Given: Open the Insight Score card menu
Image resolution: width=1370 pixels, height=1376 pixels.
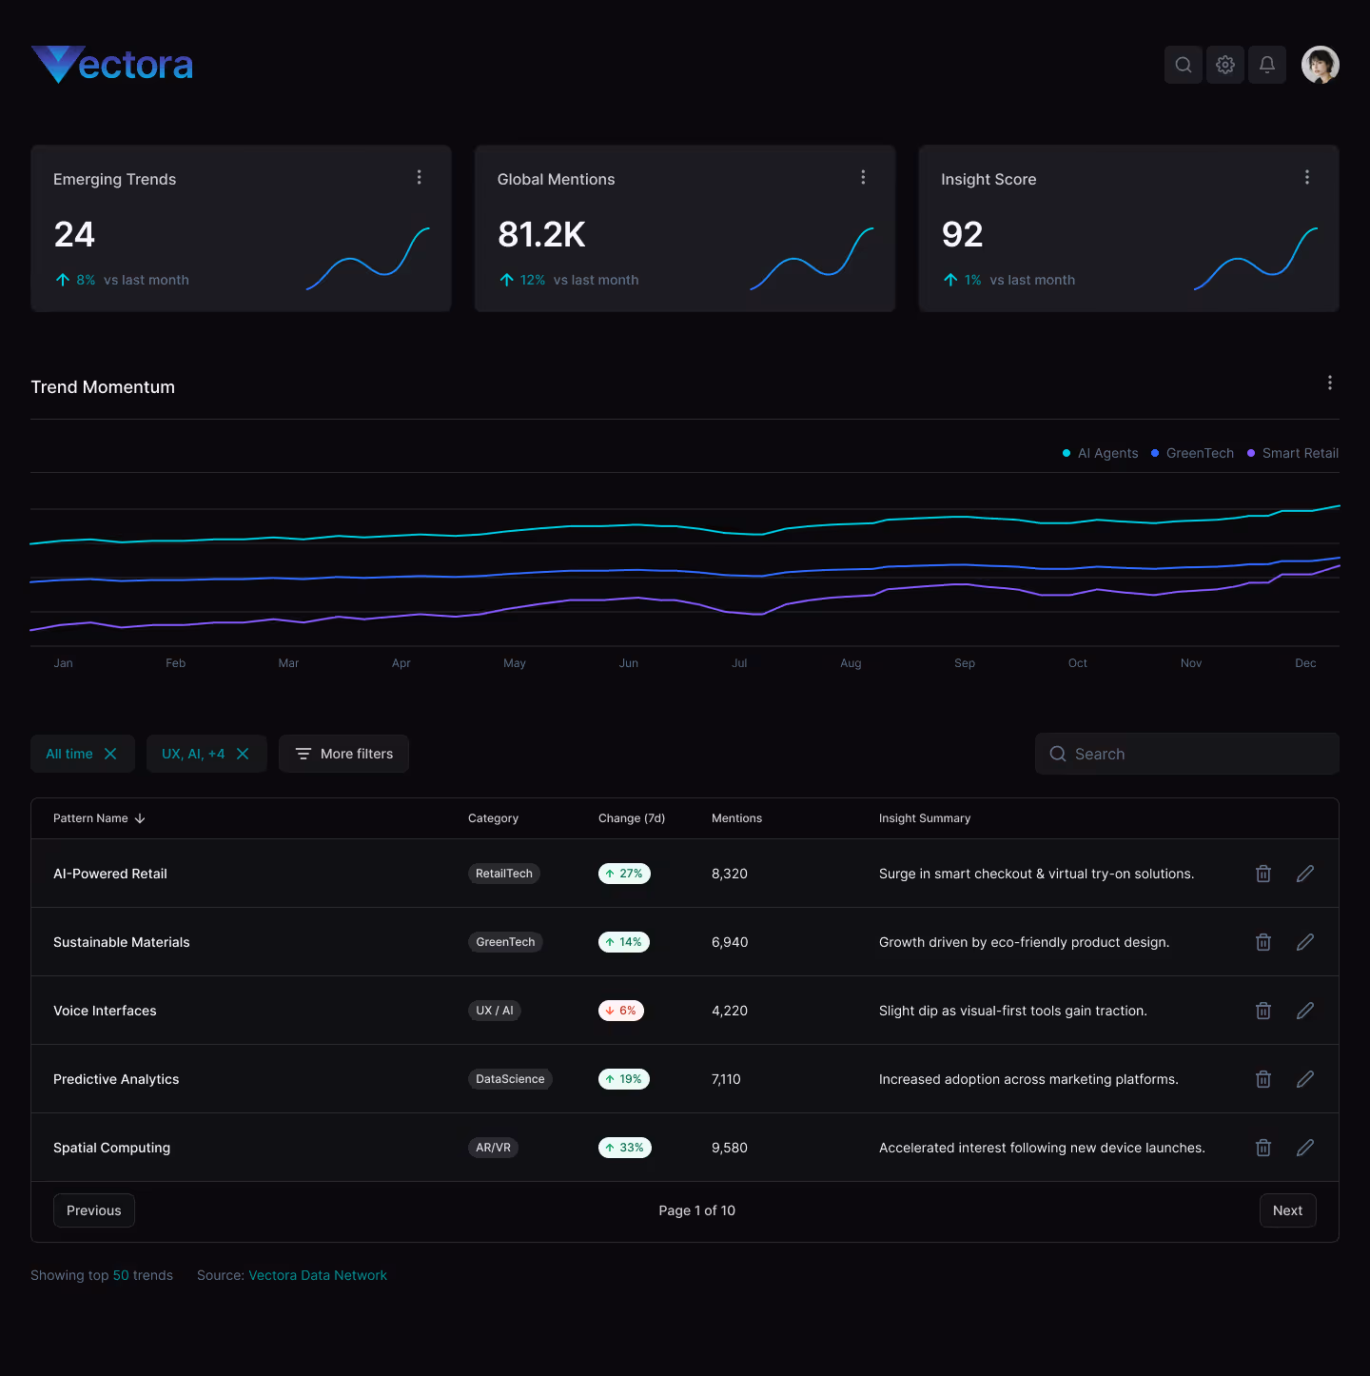Looking at the screenshot, I should tap(1306, 177).
